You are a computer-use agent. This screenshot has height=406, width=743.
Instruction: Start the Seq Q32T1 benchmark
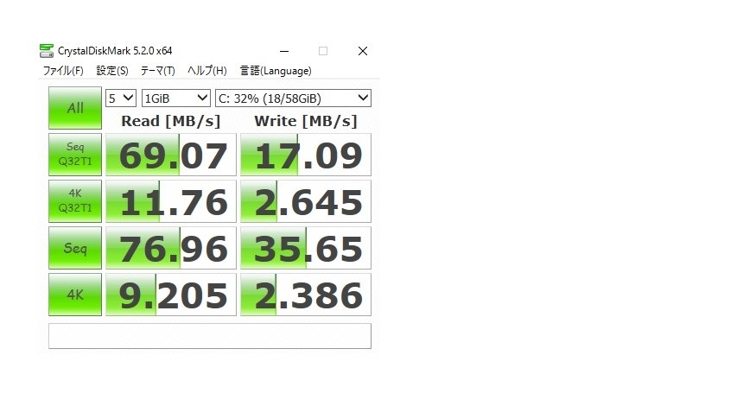(75, 155)
